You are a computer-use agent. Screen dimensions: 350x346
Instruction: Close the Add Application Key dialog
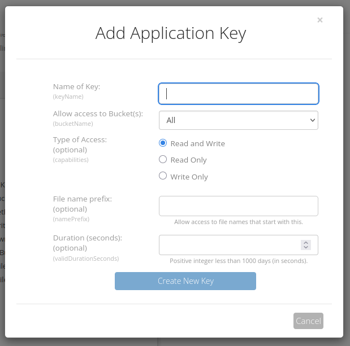(x=319, y=20)
